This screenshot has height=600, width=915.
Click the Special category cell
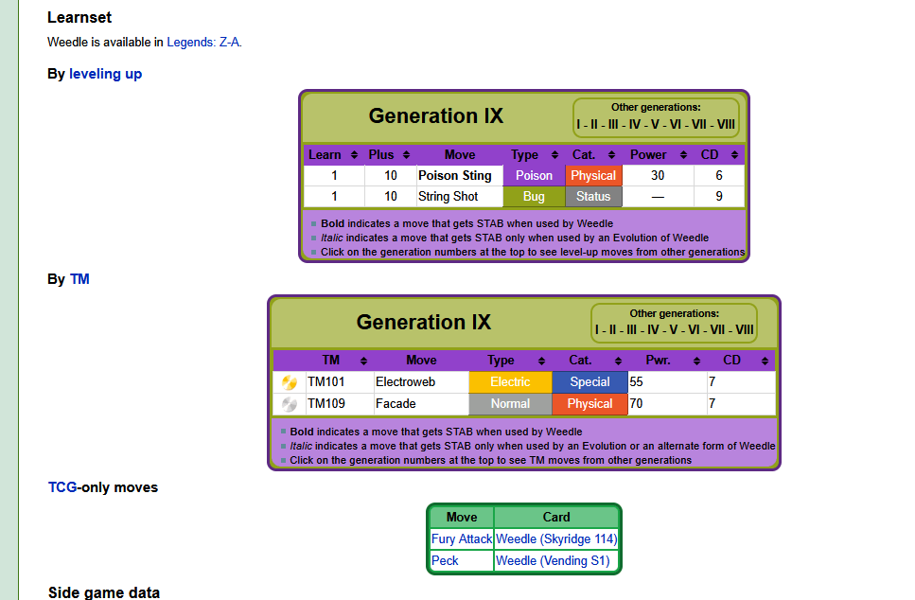click(x=589, y=381)
